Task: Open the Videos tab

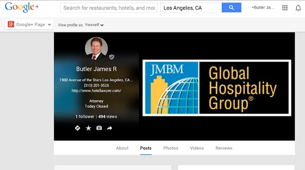Action: pyautogui.click(x=197, y=148)
